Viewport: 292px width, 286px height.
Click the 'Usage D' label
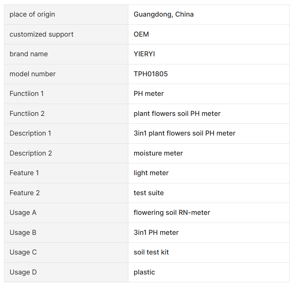coord(23,272)
